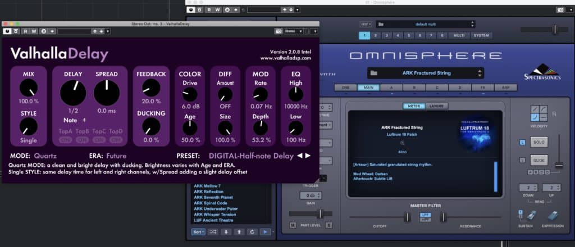Click the EQ Low knob
Viewport: 575px width, 247px height.
coord(295,128)
